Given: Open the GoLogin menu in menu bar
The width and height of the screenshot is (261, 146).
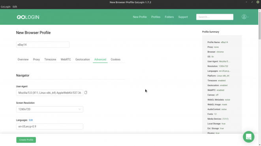Looking at the screenshot, I should coord(6,7).
